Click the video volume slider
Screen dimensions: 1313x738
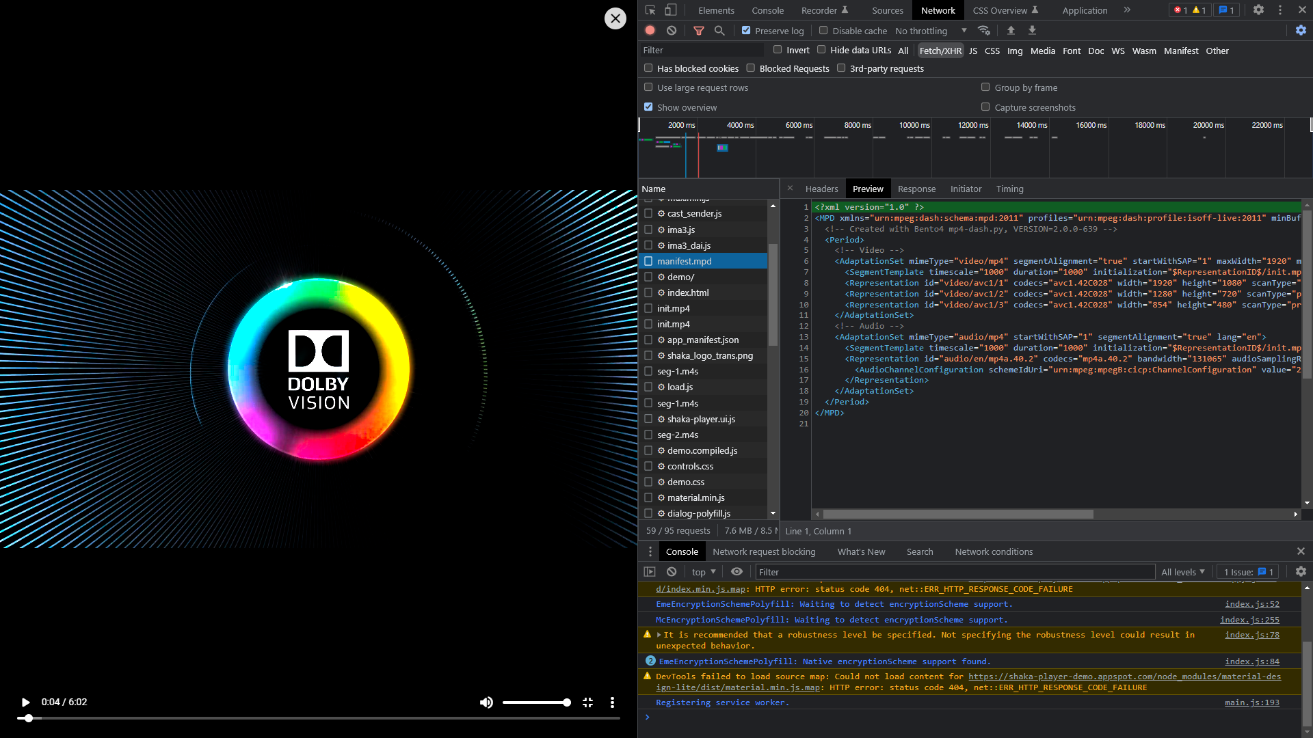(x=536, y=702)
